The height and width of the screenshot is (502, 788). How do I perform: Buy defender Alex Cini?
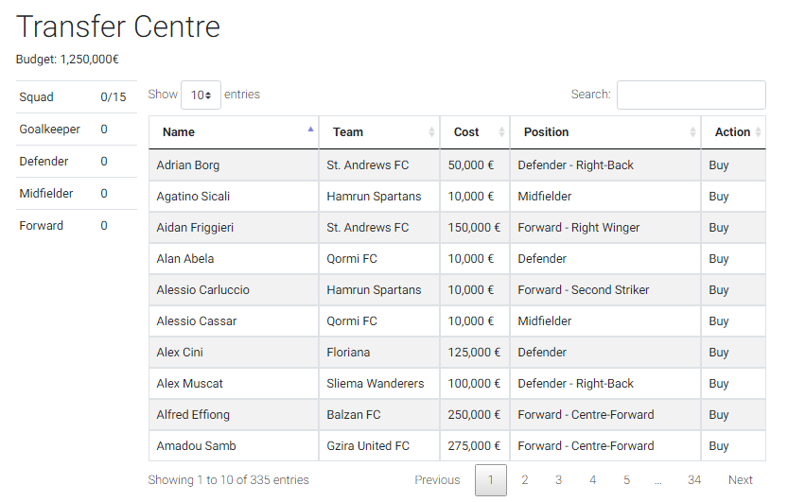click(719, 353)
